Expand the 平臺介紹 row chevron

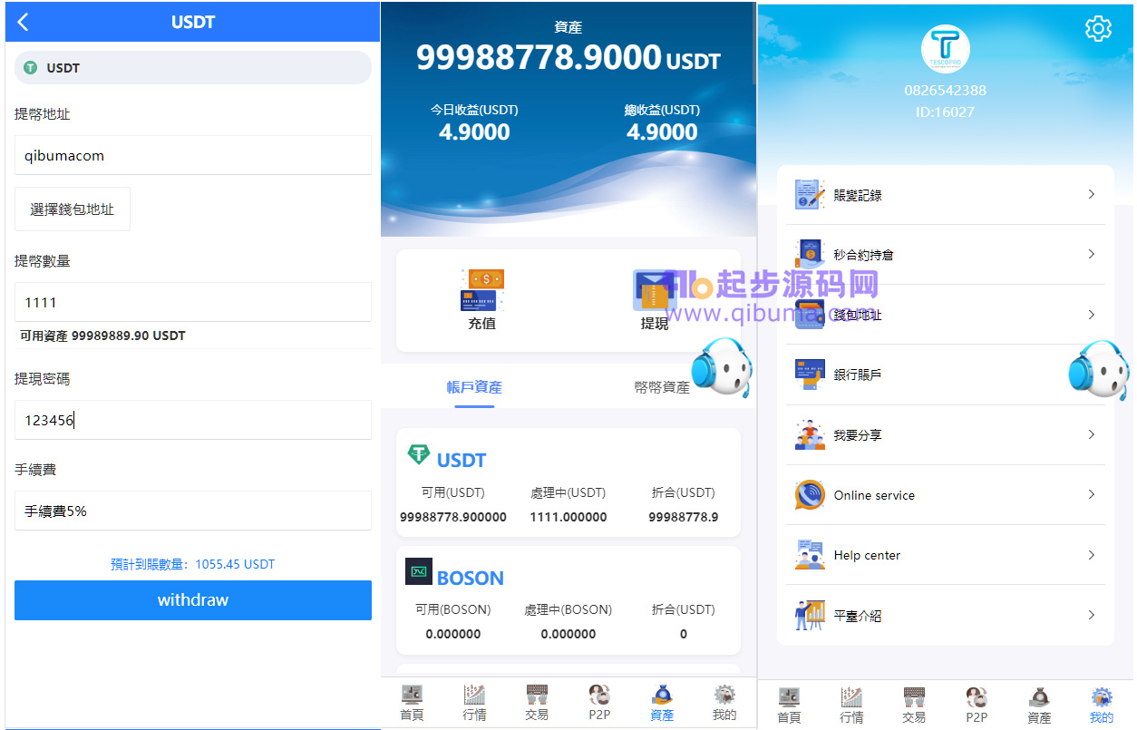tap(1092, 615)
